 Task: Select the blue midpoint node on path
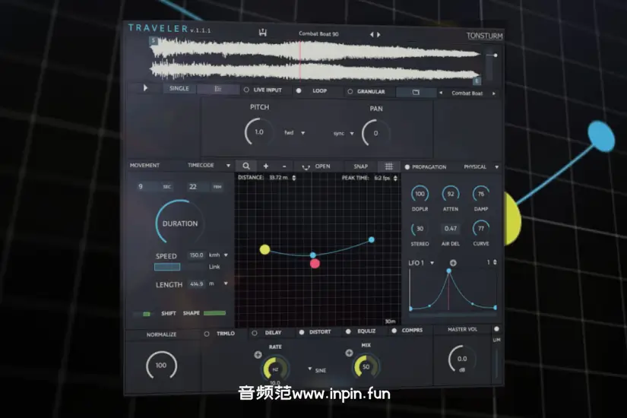[x=313, y=255]
